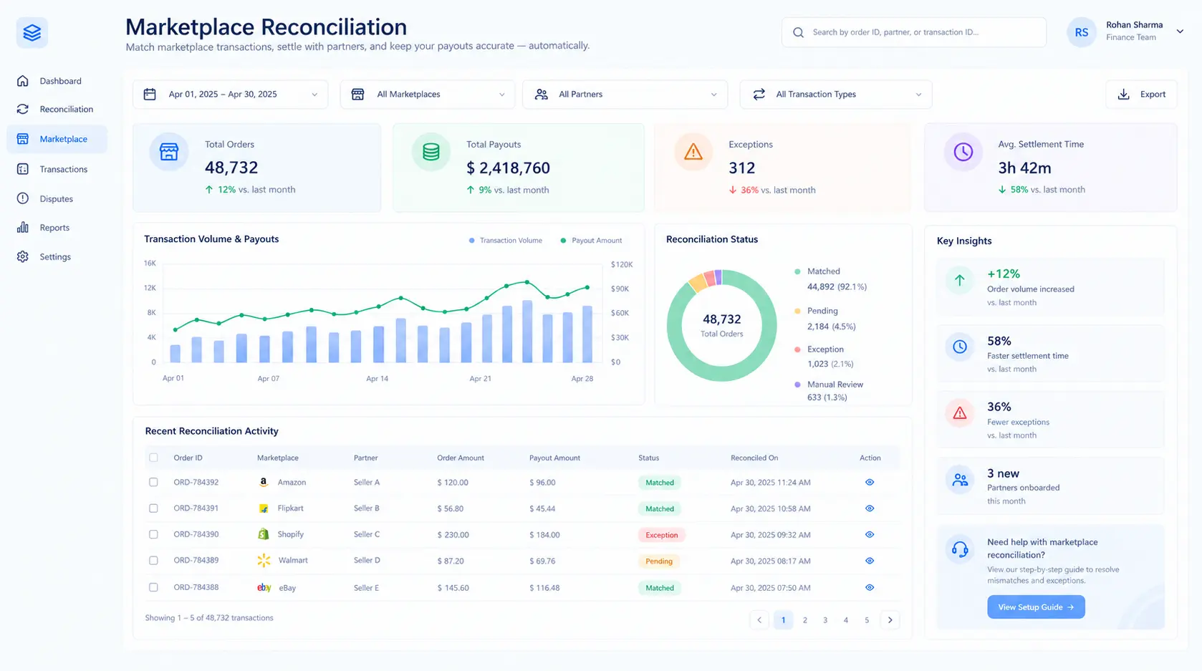Screen dimensions: 1202x671
Task: Check the box for order ORD-784390
Action: 153,534
